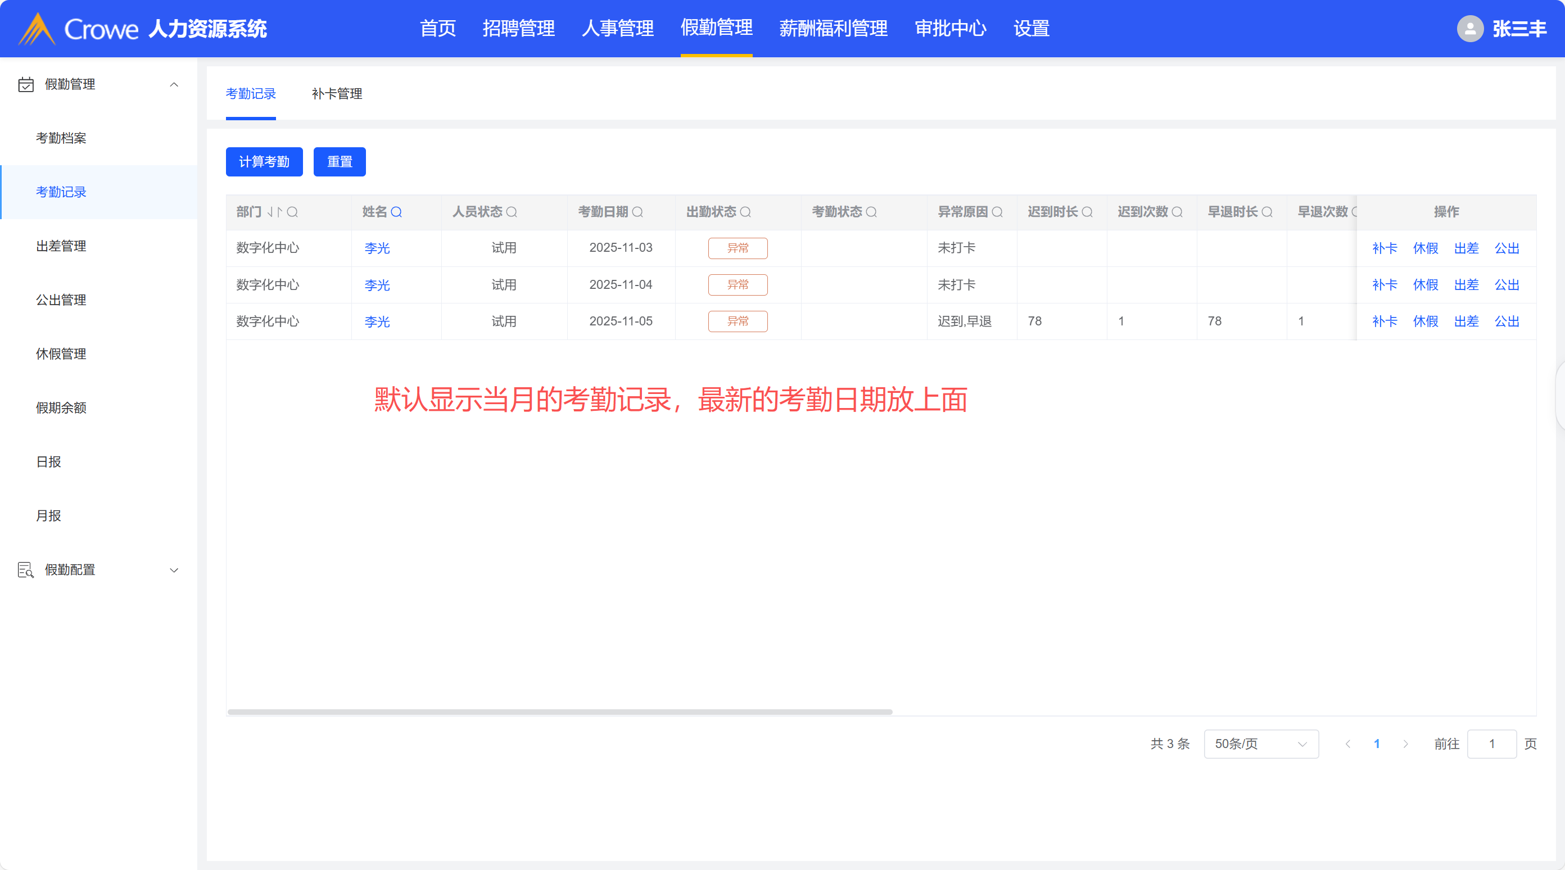Click the search icon beside 出勤状态 header
This screenshot has width=1565, height=870.
coord(745,212)
